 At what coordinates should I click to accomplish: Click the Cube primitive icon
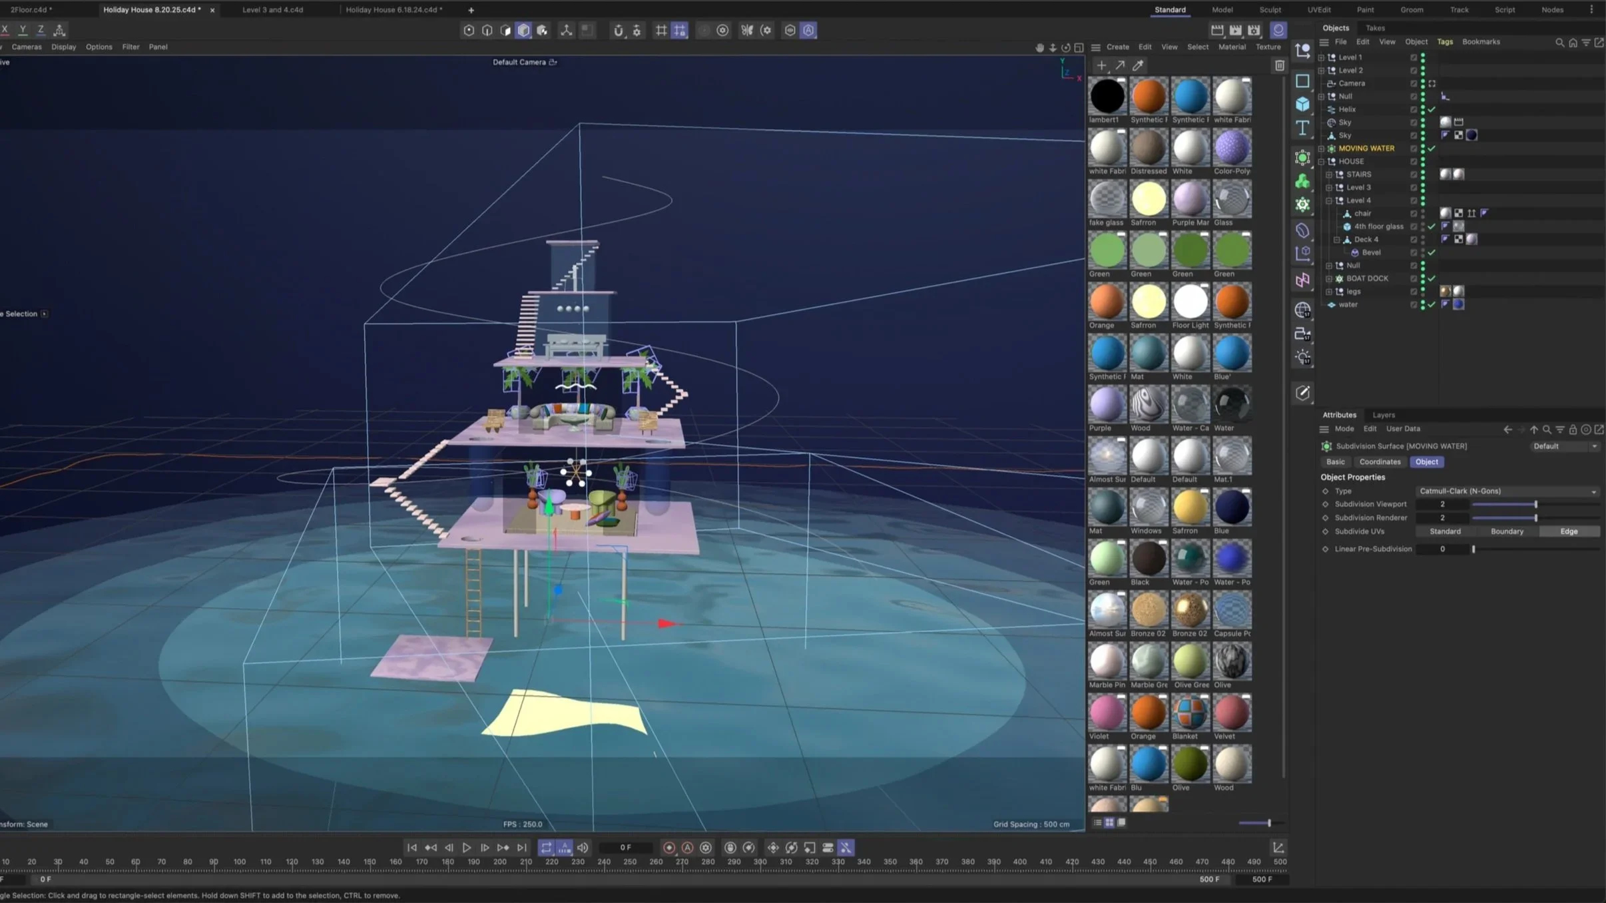tap(1302, 105)
